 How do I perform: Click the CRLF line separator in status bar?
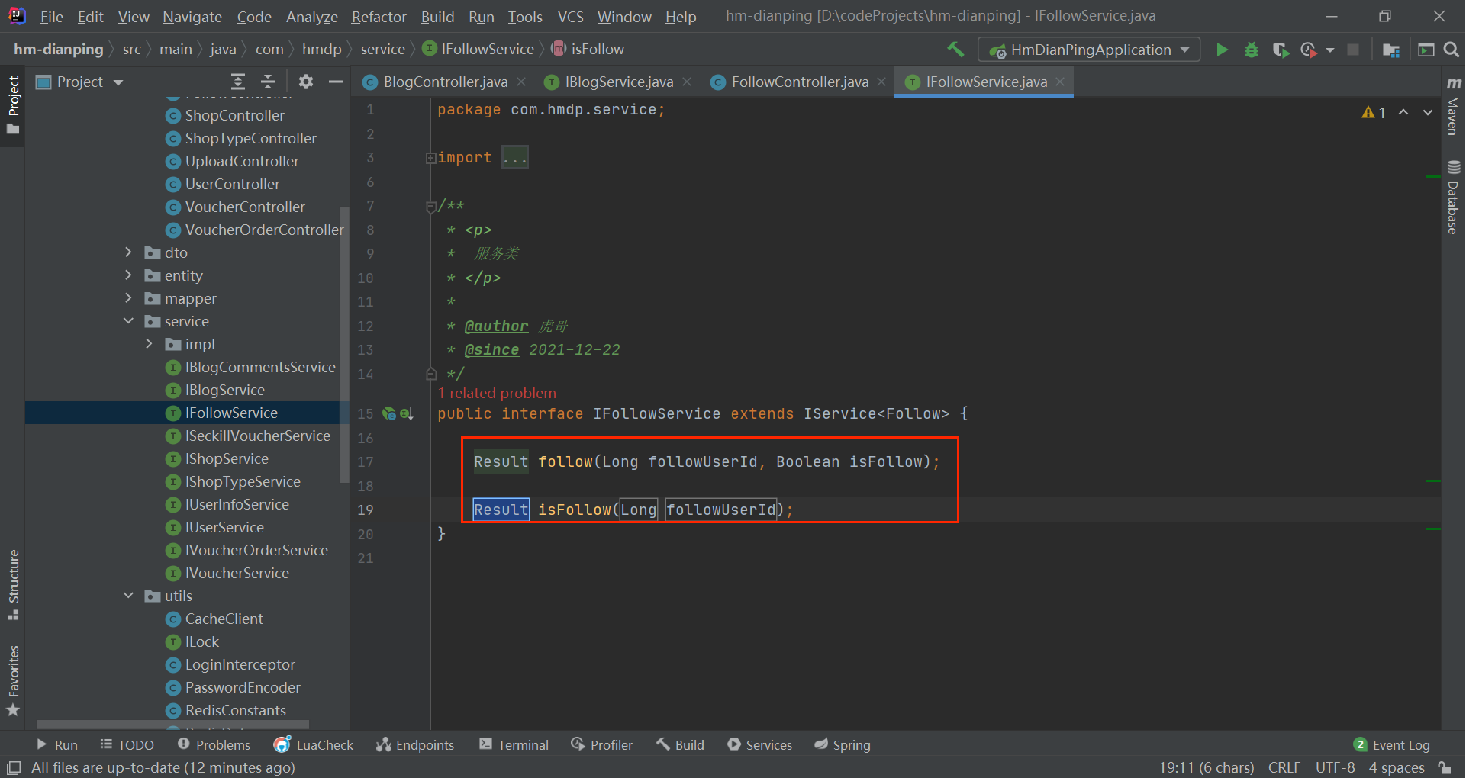point(1284,767)
